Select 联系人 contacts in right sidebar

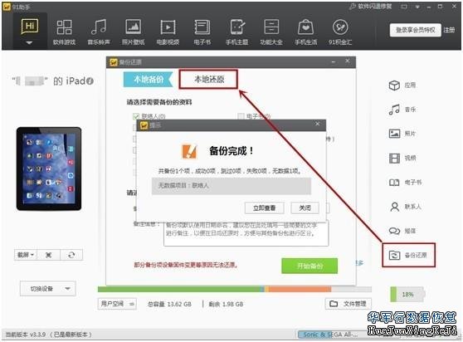coord(405,207)
